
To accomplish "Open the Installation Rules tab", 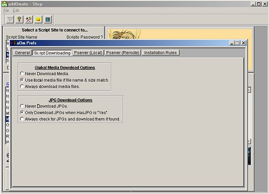I will click(160, 53).
